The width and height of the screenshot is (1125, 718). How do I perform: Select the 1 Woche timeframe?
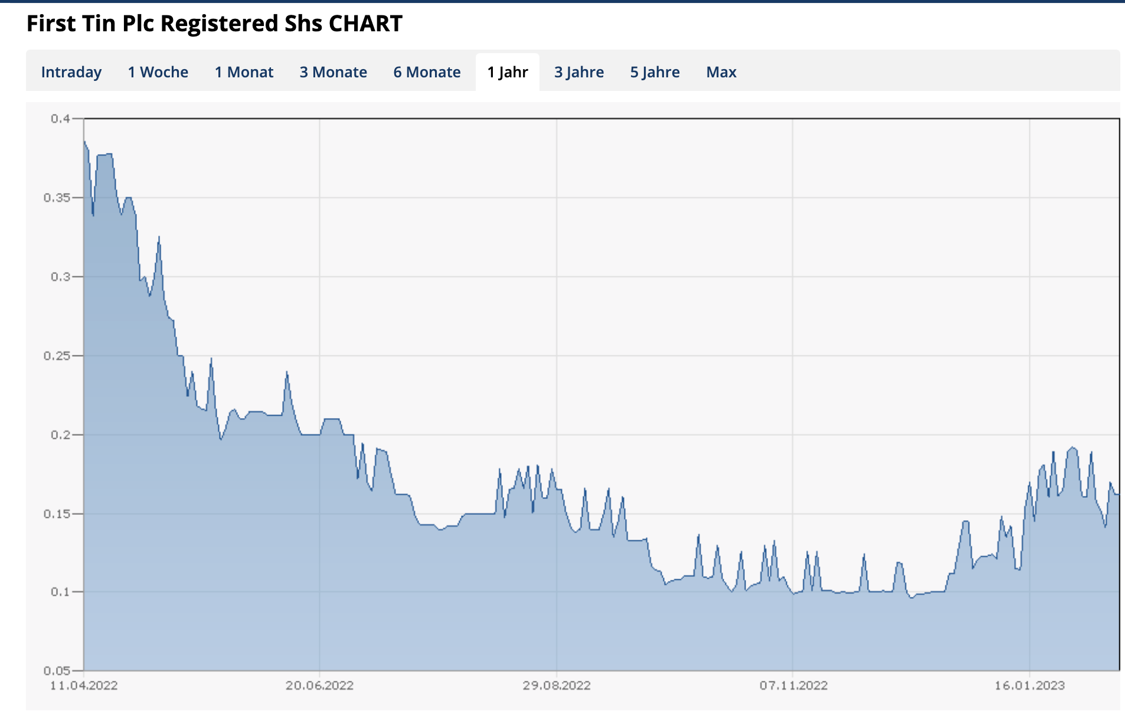[158, 72]
